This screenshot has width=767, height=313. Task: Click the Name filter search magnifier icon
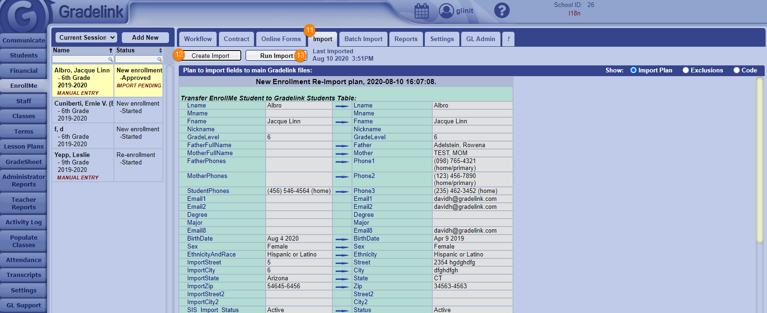tap(111, 59)
